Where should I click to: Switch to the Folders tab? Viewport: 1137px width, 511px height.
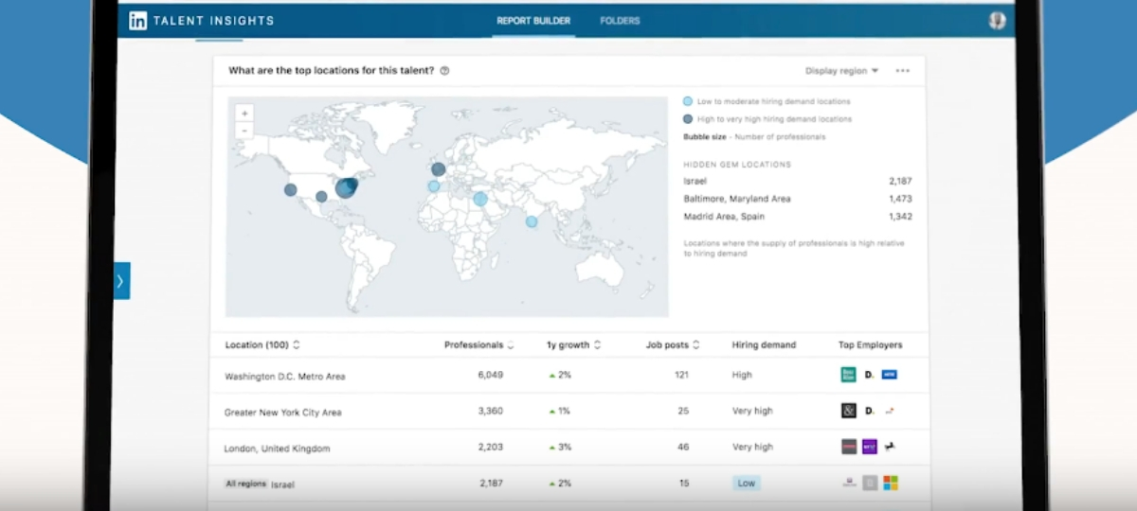620,21
